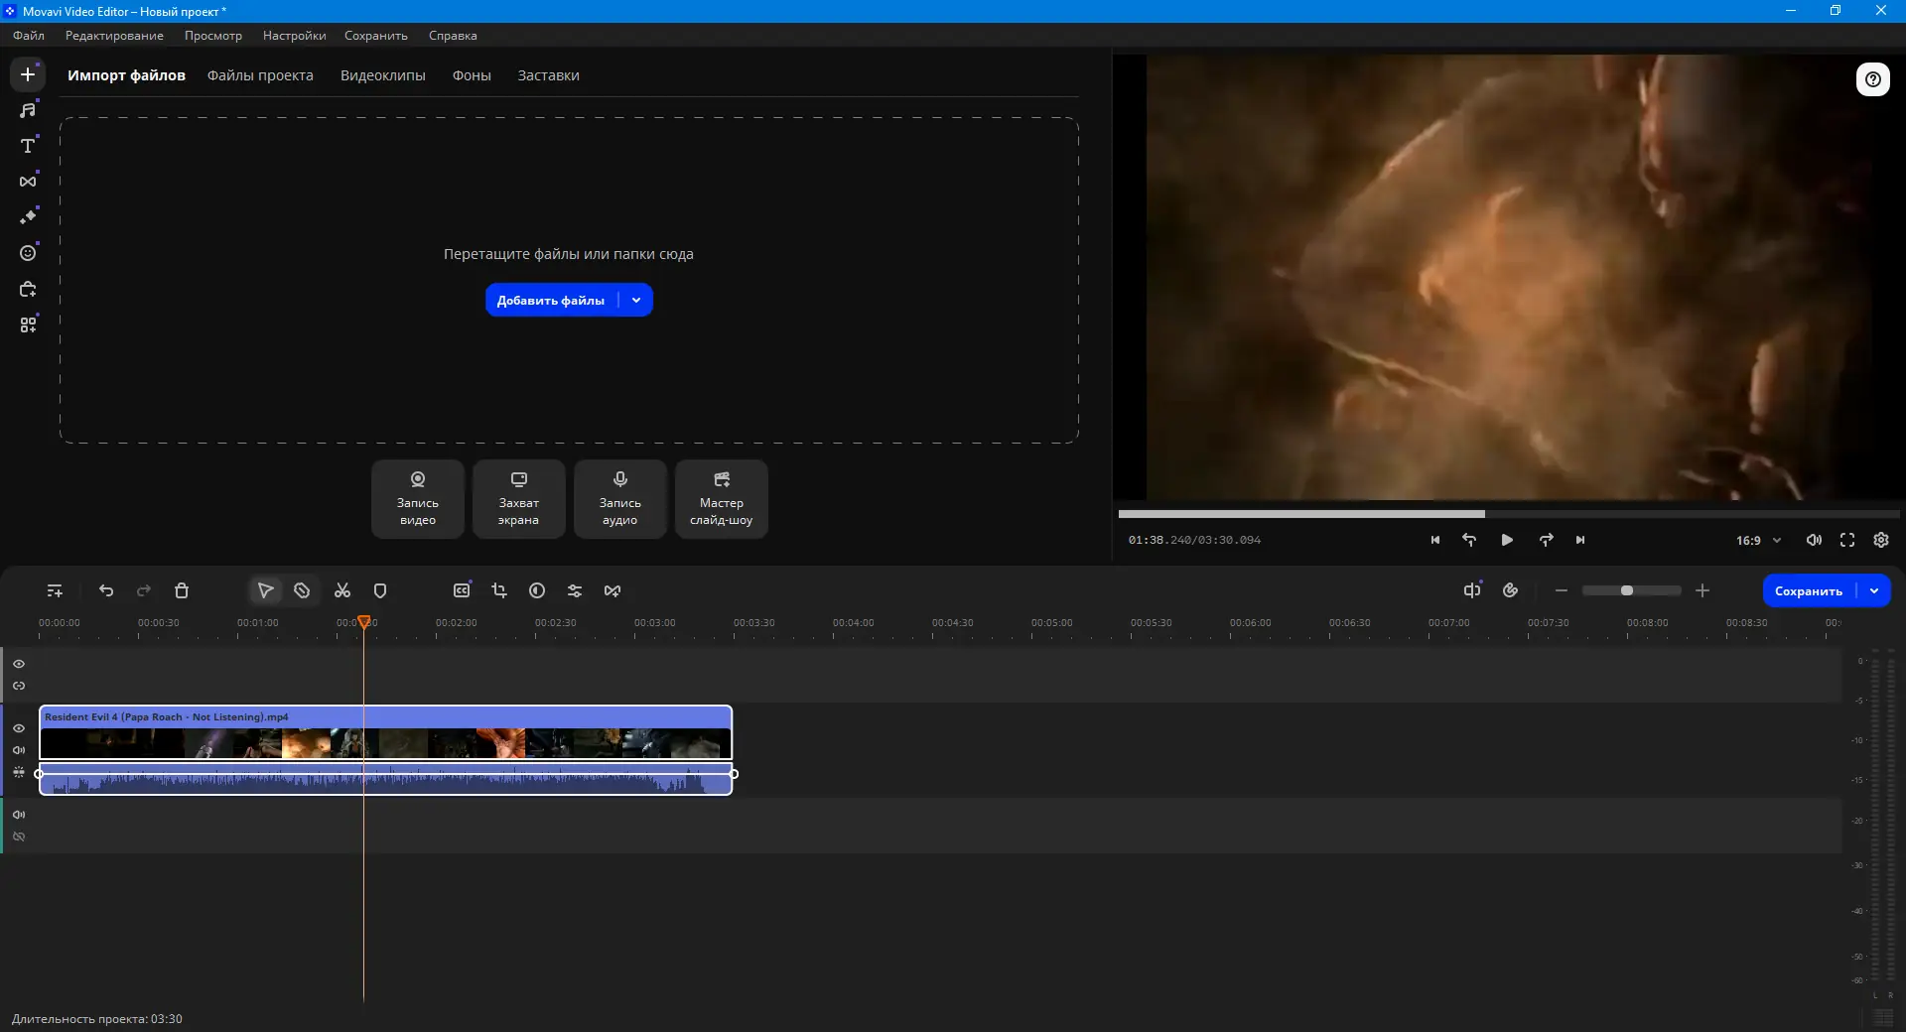The height and width of the screenshot is (1032, 1906).
Task: Open the Stickers panel icon
Action: 28,253
